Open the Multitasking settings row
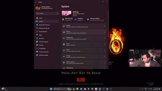Viewport: 162px width, 91px height. pos(84,67)
